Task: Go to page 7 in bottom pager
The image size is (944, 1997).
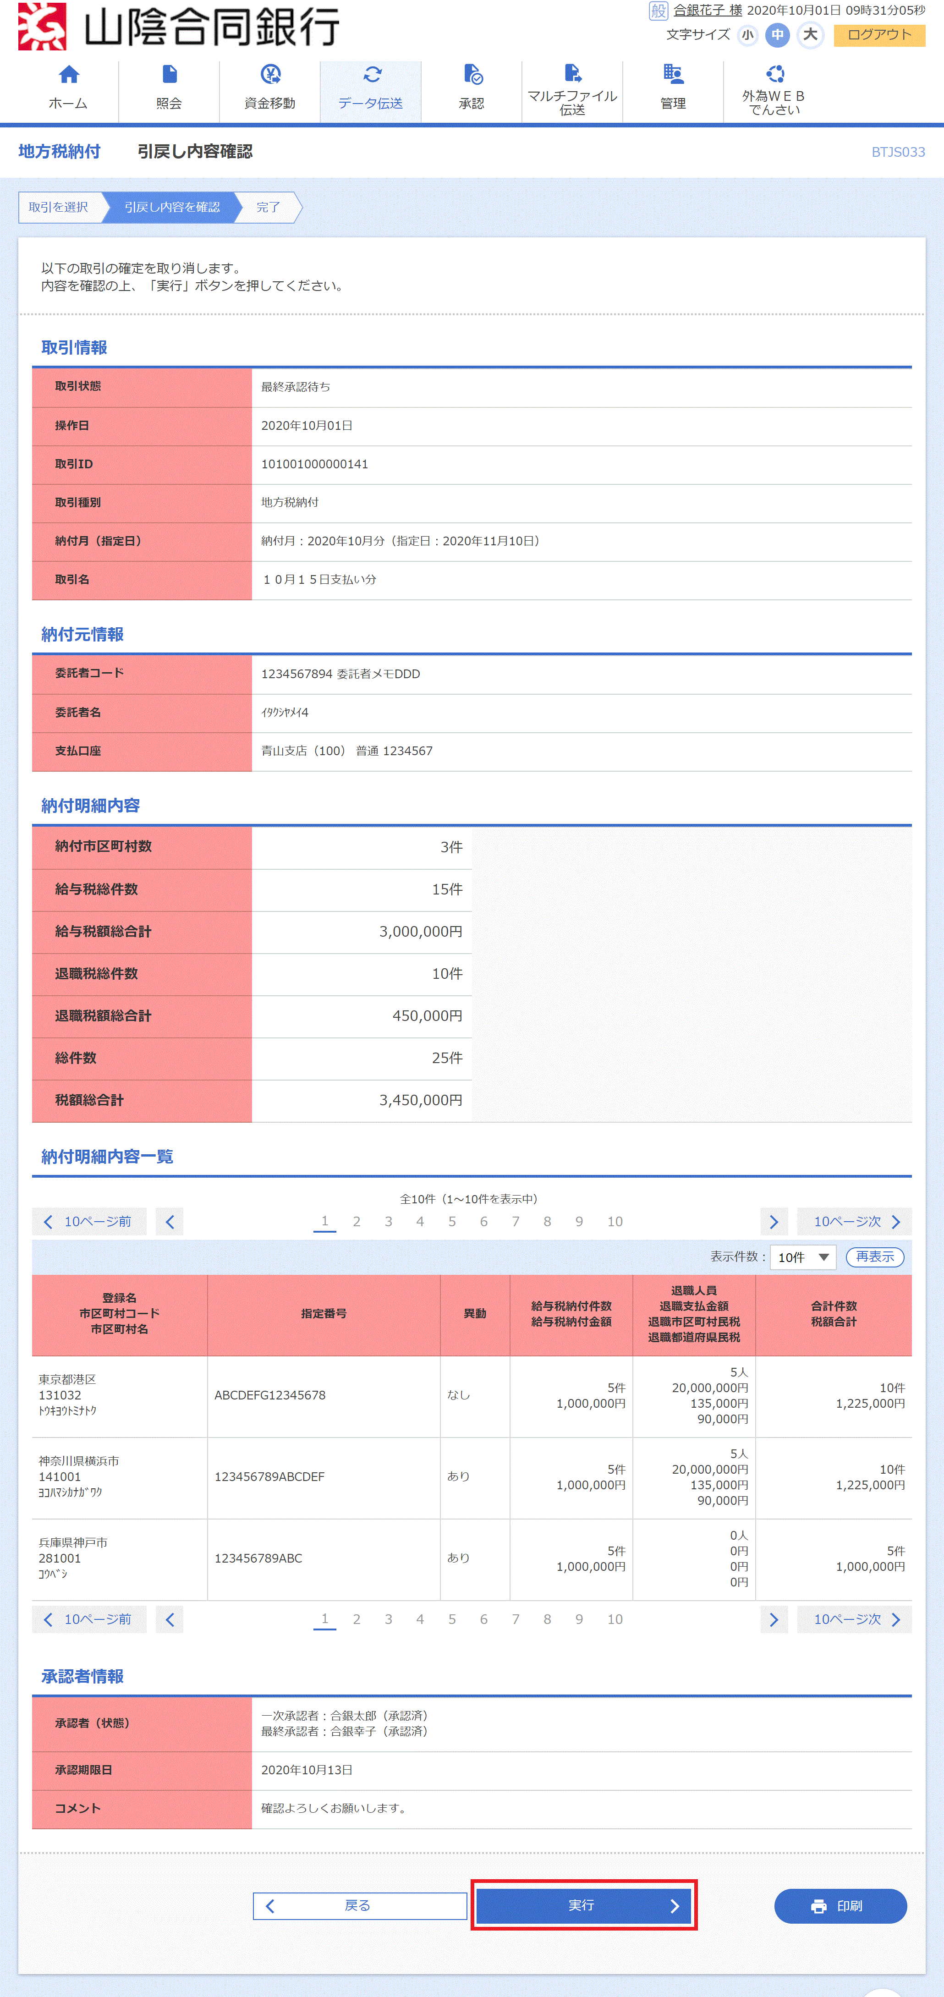Action: tap(516, 1619)
